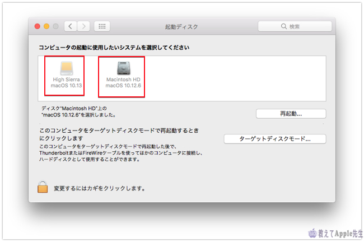Select the Macintosh HD startup disk
The image size is (364, 242).
coord(123,75)
